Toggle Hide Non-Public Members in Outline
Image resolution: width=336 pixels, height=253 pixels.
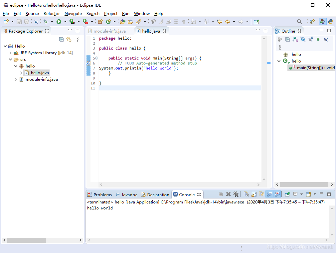click(318, 40)
